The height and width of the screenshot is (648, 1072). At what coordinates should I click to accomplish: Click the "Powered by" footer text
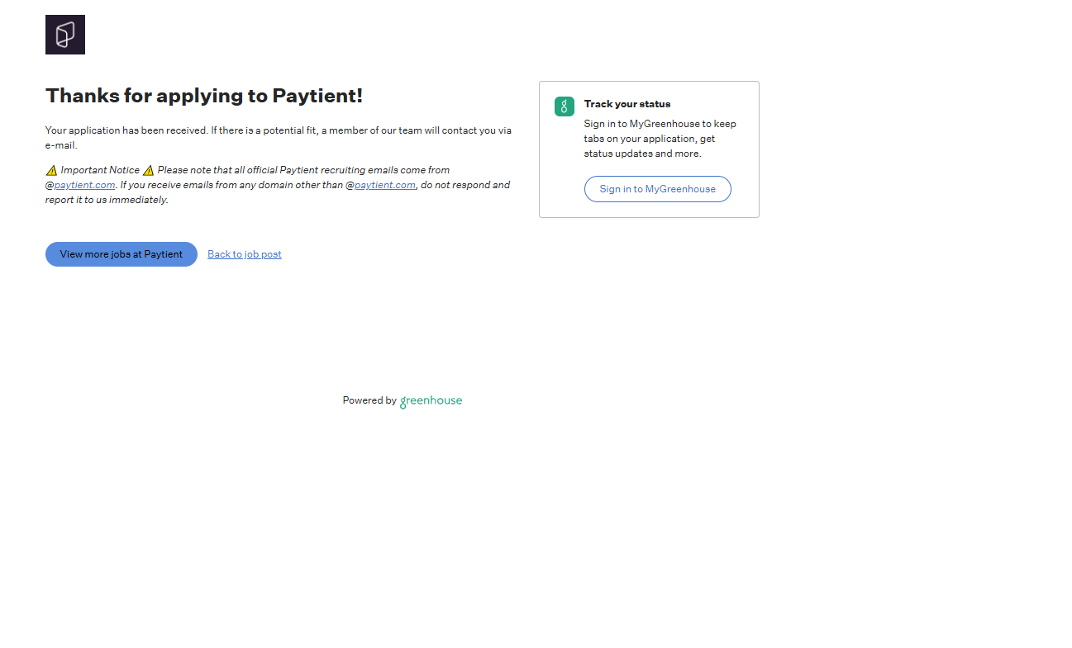tap(369, 400)
